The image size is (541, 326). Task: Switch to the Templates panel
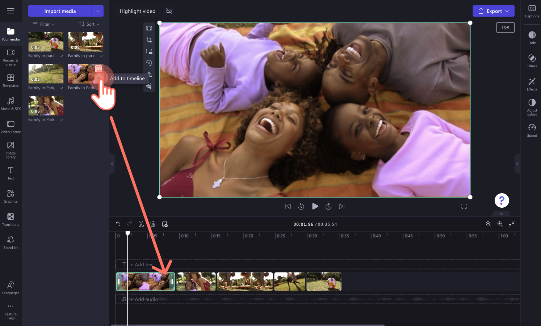11,80
